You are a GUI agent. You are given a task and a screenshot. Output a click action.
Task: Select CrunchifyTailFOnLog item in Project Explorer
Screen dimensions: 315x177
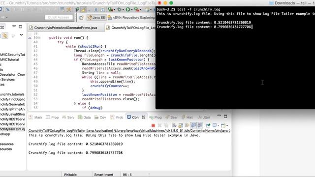point(12,129)
